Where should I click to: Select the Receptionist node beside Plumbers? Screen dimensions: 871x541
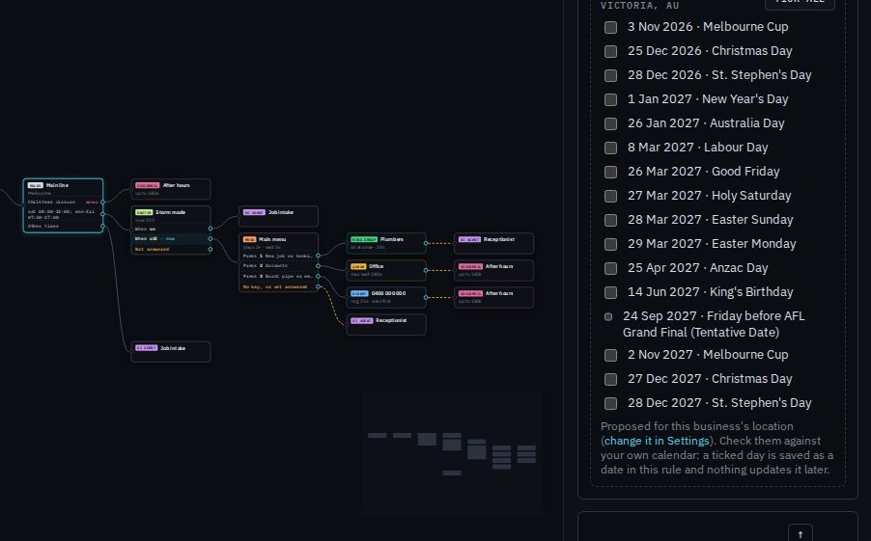(493, 243)
